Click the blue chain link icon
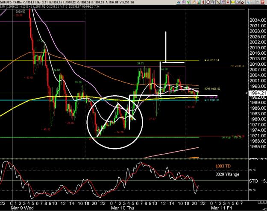Viewport: 267px width, 211px height. (248, 2)
